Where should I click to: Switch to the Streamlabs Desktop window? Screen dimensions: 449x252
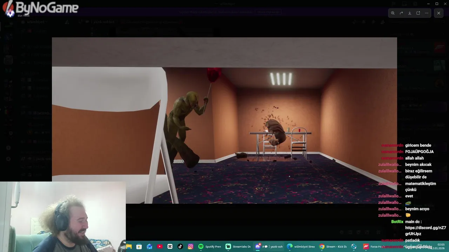[x=238, y=246]
